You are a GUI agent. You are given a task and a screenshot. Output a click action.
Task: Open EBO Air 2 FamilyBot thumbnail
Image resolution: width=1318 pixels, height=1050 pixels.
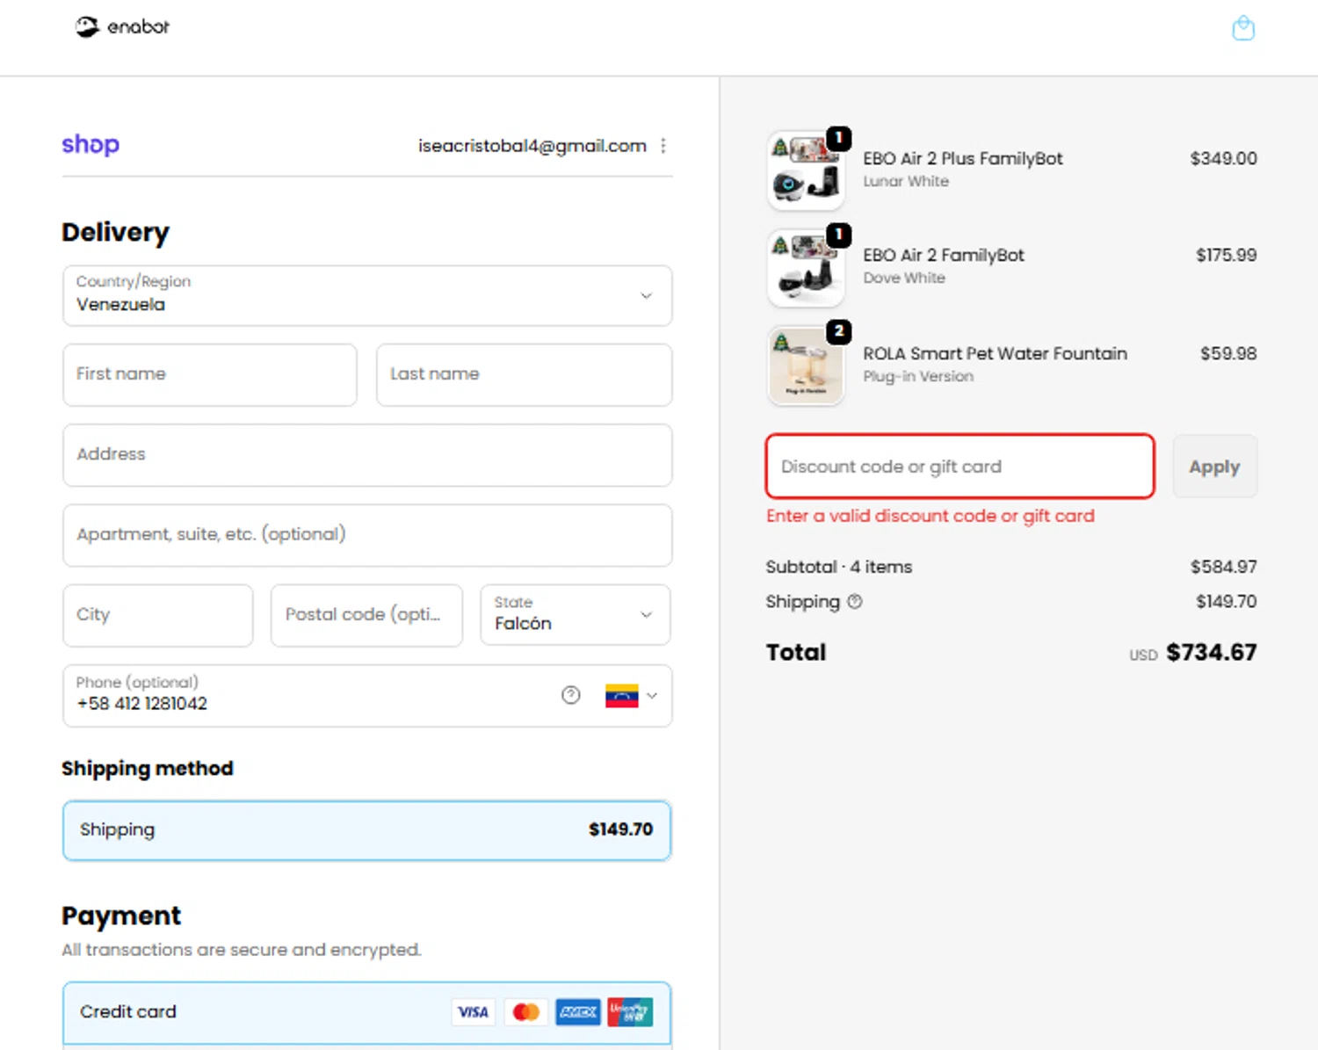[806, 267]
